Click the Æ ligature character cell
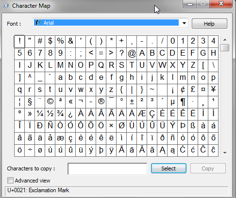Screen dimensions: 236x198 click(142, 114)
